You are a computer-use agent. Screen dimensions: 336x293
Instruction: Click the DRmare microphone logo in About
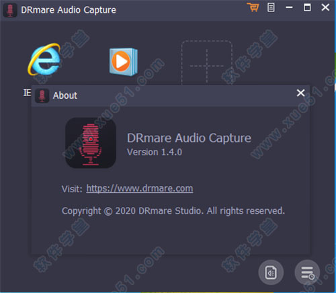[91, 143]
